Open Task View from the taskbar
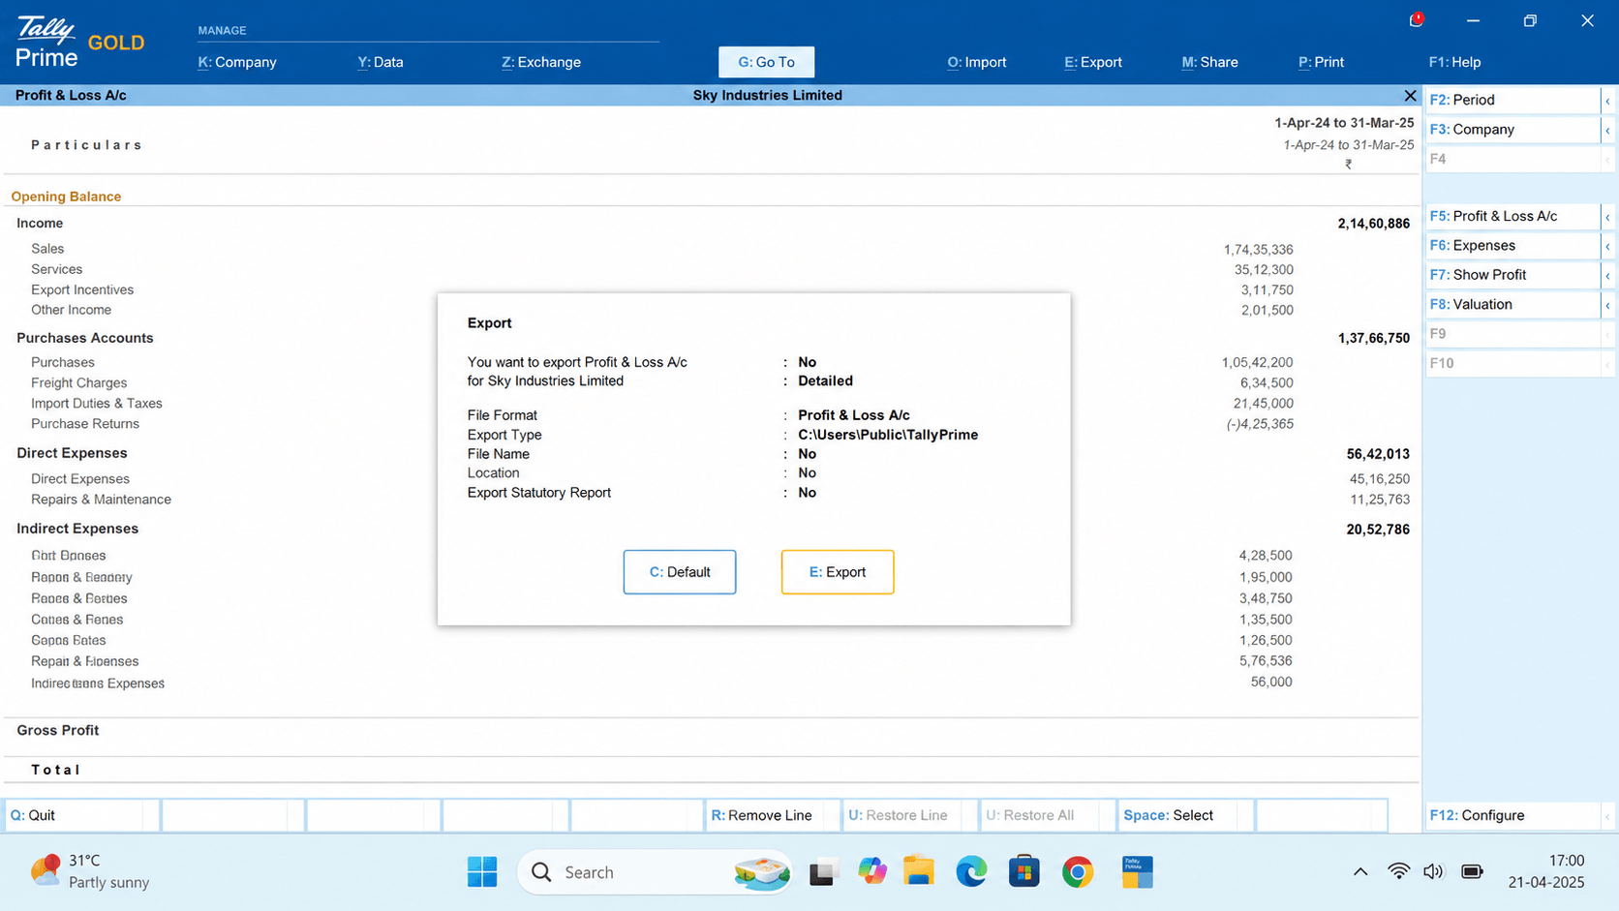 pos(823,871)
